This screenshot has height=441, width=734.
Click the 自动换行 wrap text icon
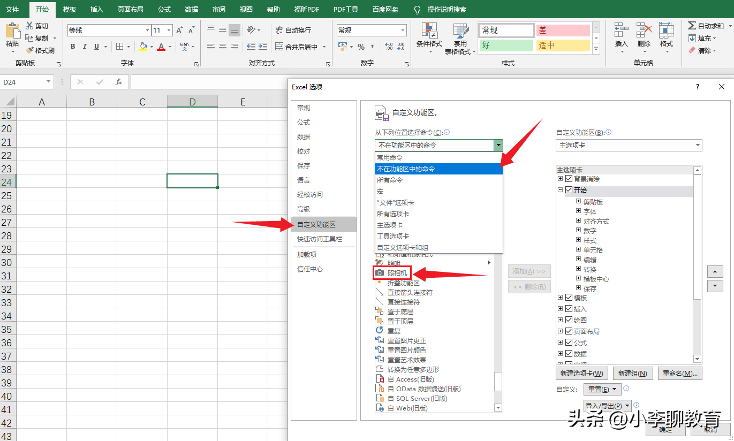tap(279, 30)
